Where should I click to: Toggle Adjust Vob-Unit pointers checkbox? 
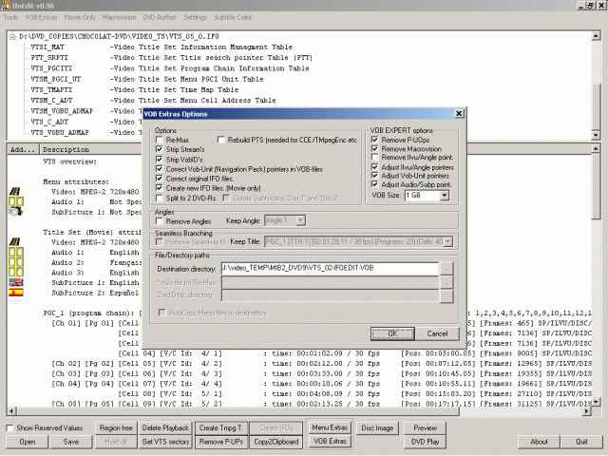pyautogui.click(x=374, y=175)
